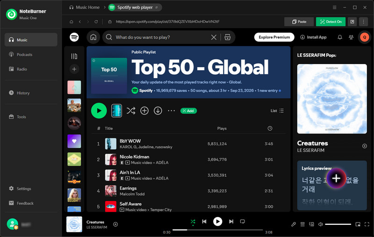
Task: Open Connect to a device icon
Action: point(311,224)
